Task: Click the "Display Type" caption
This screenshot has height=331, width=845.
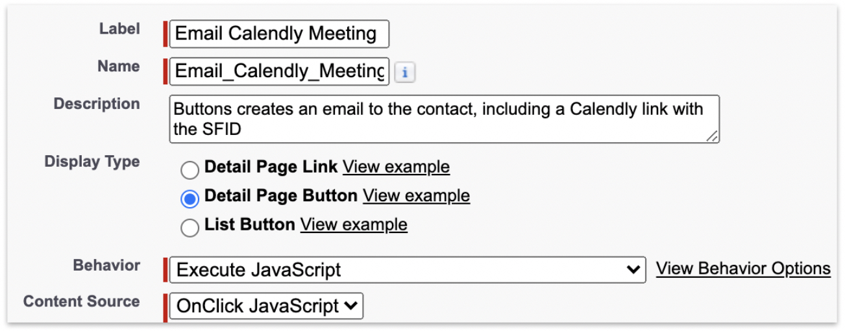Action: pos(92,162)
